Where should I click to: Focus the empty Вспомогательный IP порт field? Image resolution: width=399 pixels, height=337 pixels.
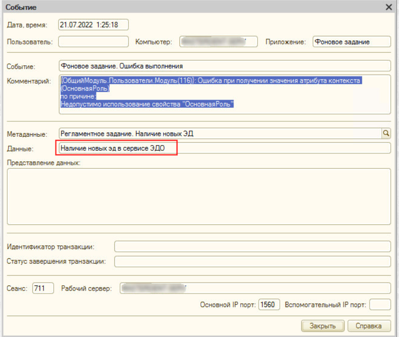[x=380, y=305]
